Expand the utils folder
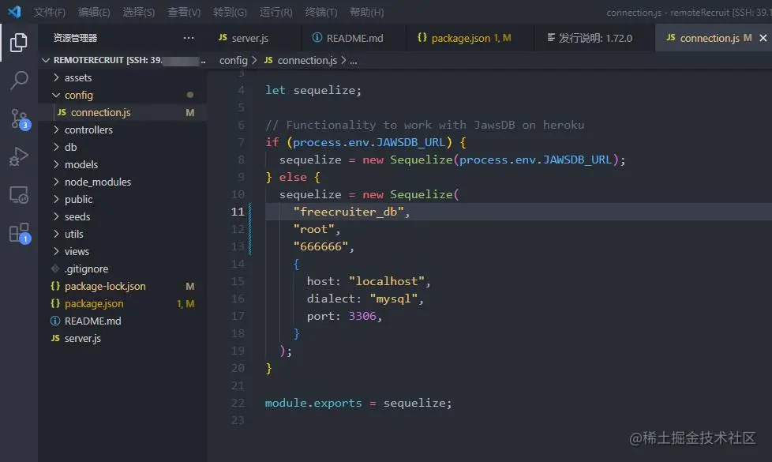772x462 pixels. 56,234
